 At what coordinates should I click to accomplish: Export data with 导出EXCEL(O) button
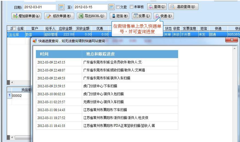[x=92, y=16]
